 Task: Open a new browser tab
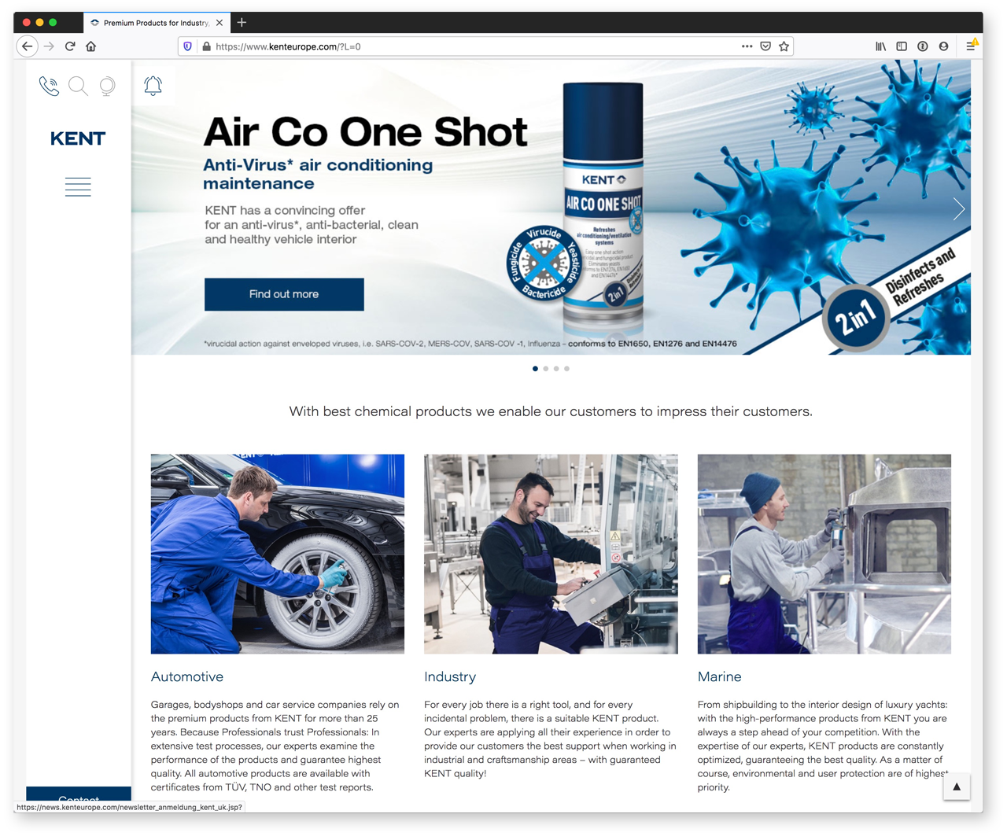(x=242, y=23)
